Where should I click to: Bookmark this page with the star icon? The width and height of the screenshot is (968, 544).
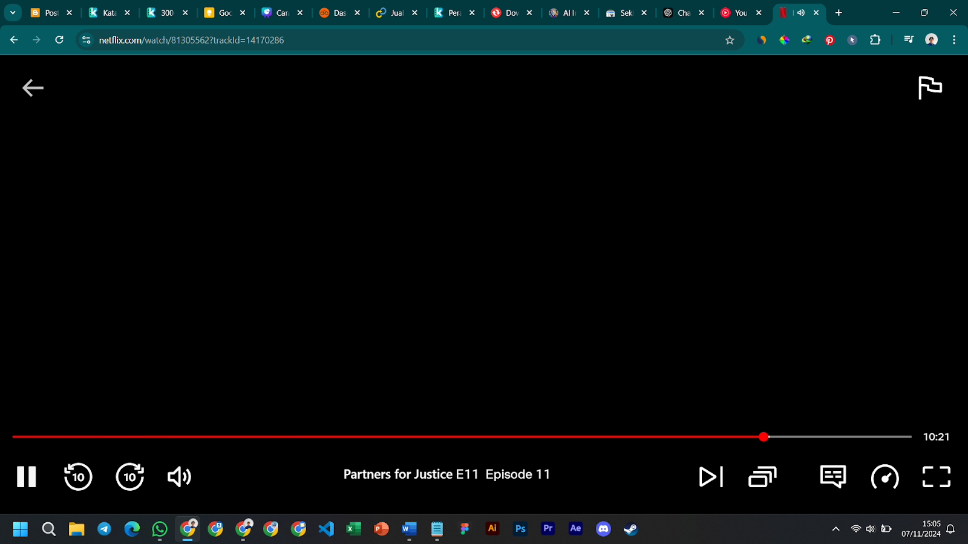tap(730, 40)
